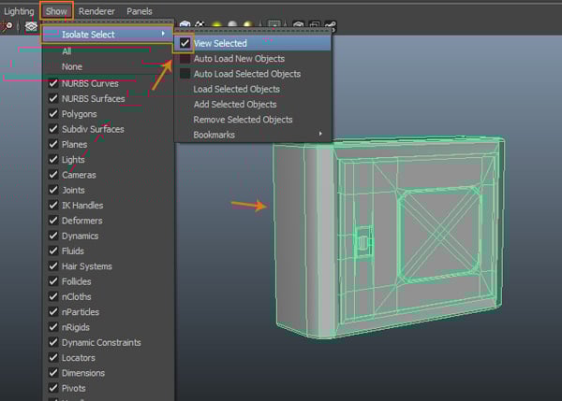Select Load Selected Objects
Screen dimensions: 562x401
coord(236,89)
